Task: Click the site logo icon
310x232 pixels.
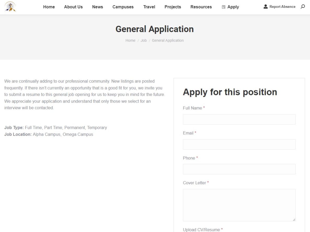Action: (x=10, y=7)
